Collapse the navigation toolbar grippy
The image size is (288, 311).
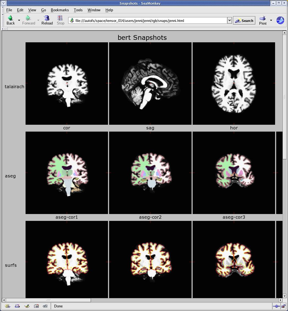click(3, 20)
